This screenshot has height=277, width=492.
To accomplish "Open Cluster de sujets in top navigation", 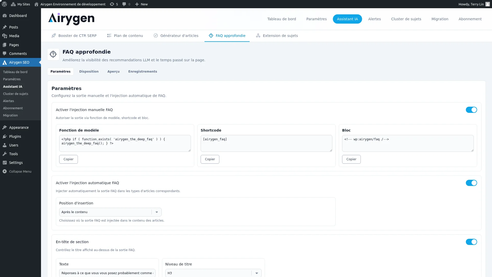I will click(406, 19).
